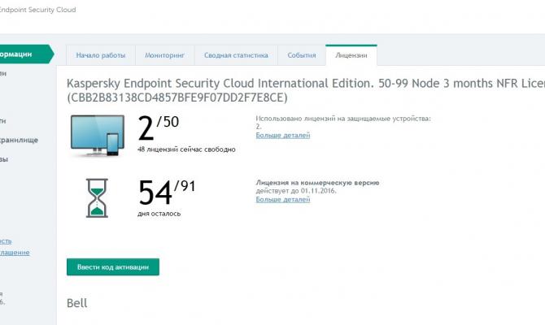Viewport: 545px width, 325px height.
Task: Go to the События tab
Action: click(301, 55)
